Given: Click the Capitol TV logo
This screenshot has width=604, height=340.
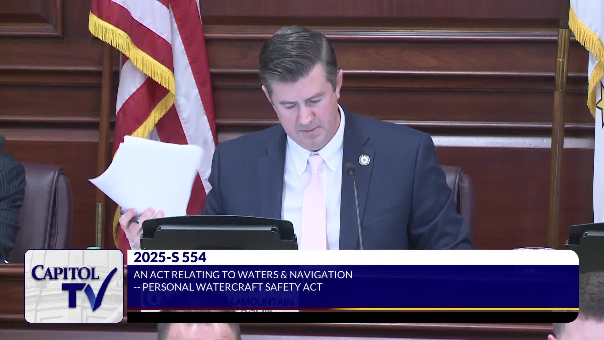Looking at the screenshot, I should [x=74, y=286].
